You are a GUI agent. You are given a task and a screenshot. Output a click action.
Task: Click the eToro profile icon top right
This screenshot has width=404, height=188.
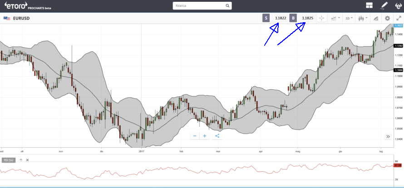pyautogui.click(x=398, y=6)
